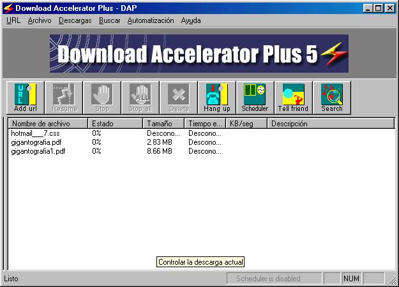Open the Descargas menu
Viewport: 399px width, 287px height.
click(x=75, y=20)
